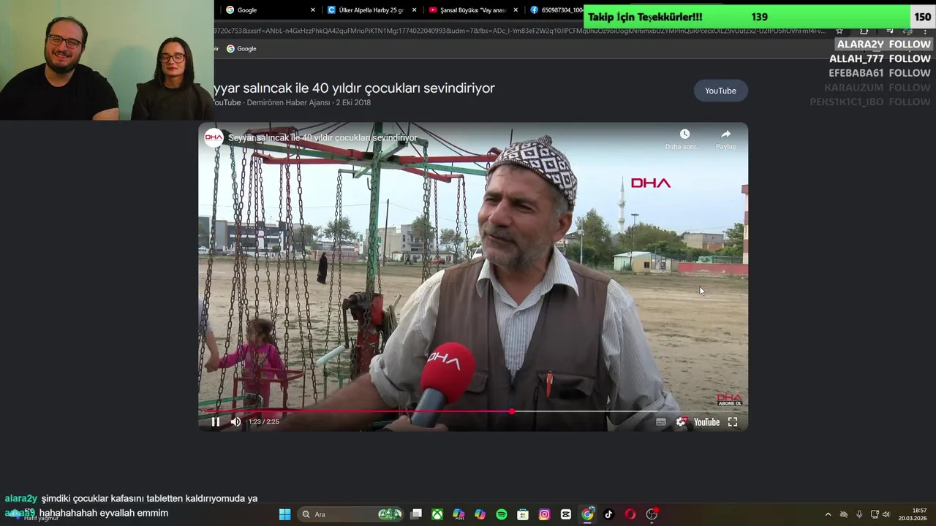Click the OneDrive cloud tray icon
Image resolution: width=936 pixels, height=526 pixels.
coord(844,514)
